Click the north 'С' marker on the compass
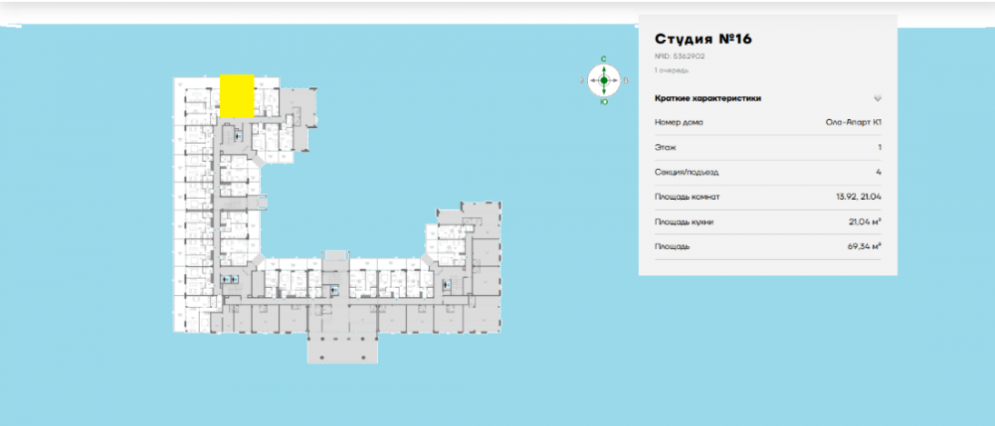Viewport: 995px width, 426px height. click(604, 60)
